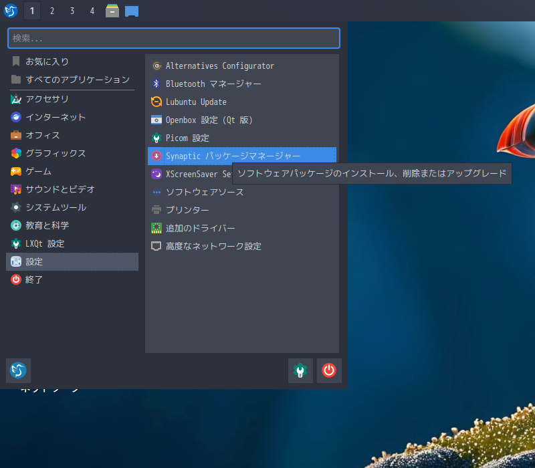Open the インターネット category
This screenshot has height=468, width=535.
(x=72, y=117)
